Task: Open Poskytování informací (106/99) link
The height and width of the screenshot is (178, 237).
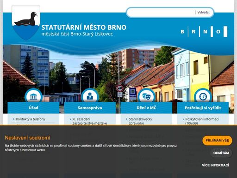Action: tap(202, 121)
